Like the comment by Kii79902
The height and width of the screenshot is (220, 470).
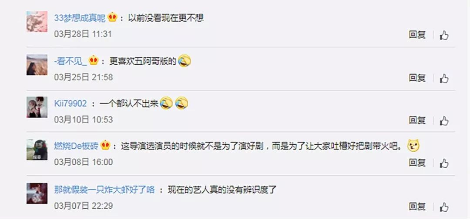coord(444,120)
